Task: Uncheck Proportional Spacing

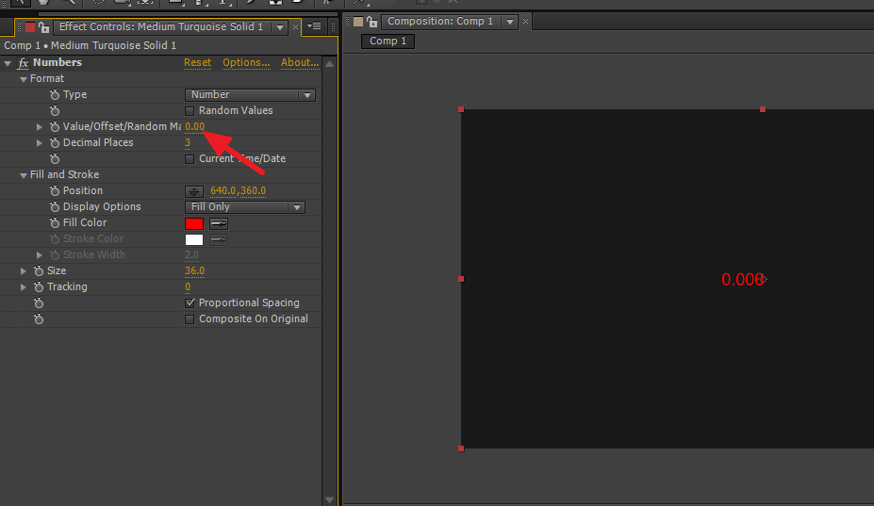Action: (x=190, y=303)
